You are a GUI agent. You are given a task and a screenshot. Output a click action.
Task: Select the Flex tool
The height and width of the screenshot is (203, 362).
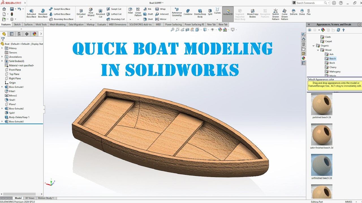pos(309,12)
